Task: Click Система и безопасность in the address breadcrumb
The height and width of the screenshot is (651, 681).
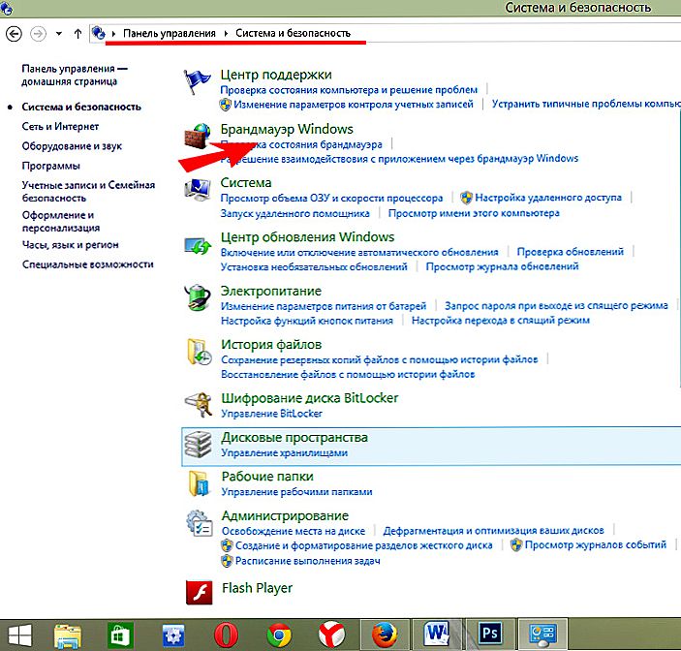Action: [293, 33]
